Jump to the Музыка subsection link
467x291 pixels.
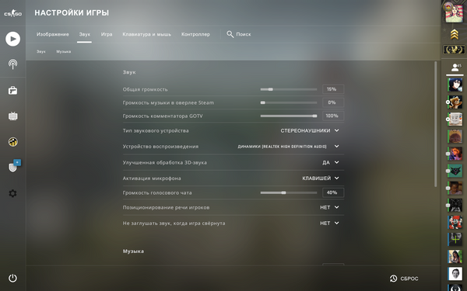[64, 52]
